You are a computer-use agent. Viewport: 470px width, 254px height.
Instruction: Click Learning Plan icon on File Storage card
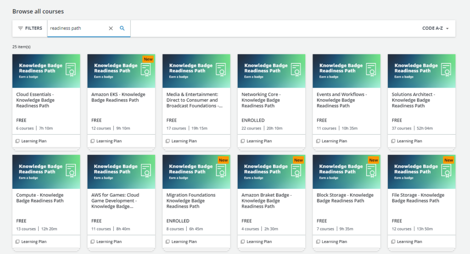(x=393, y=242)
